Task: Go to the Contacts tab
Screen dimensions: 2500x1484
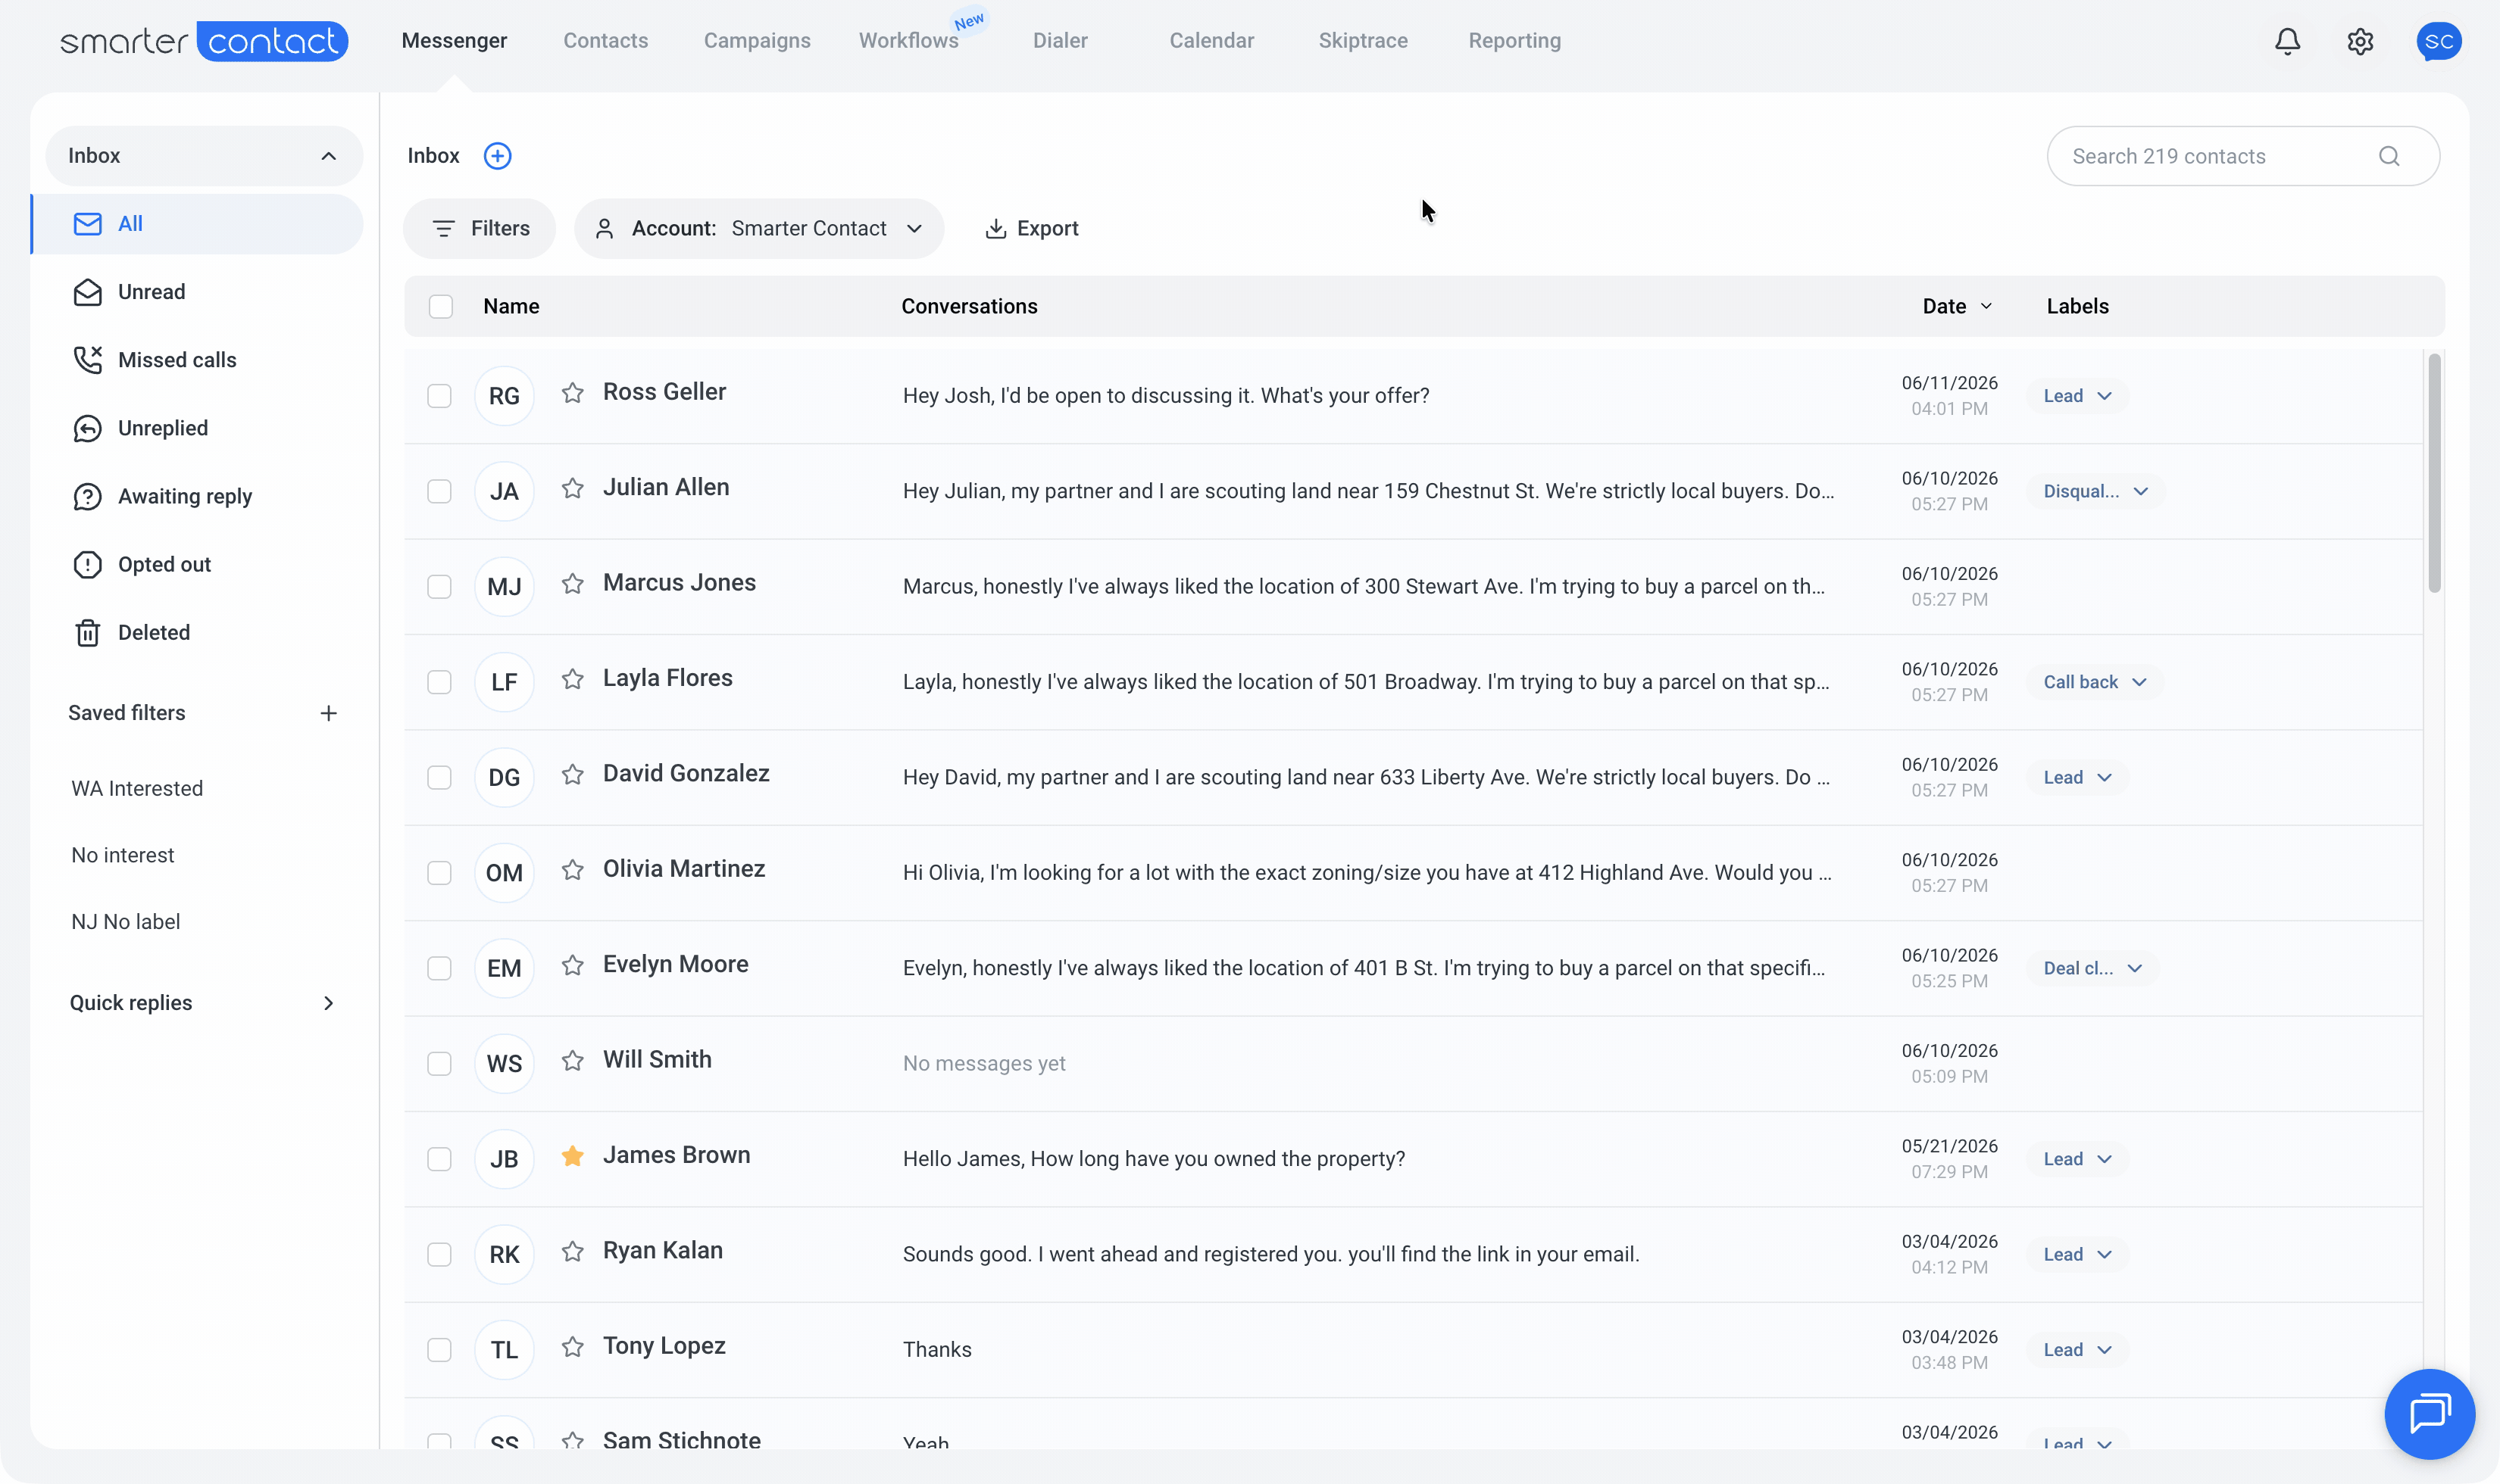Action: coord(605,41)
